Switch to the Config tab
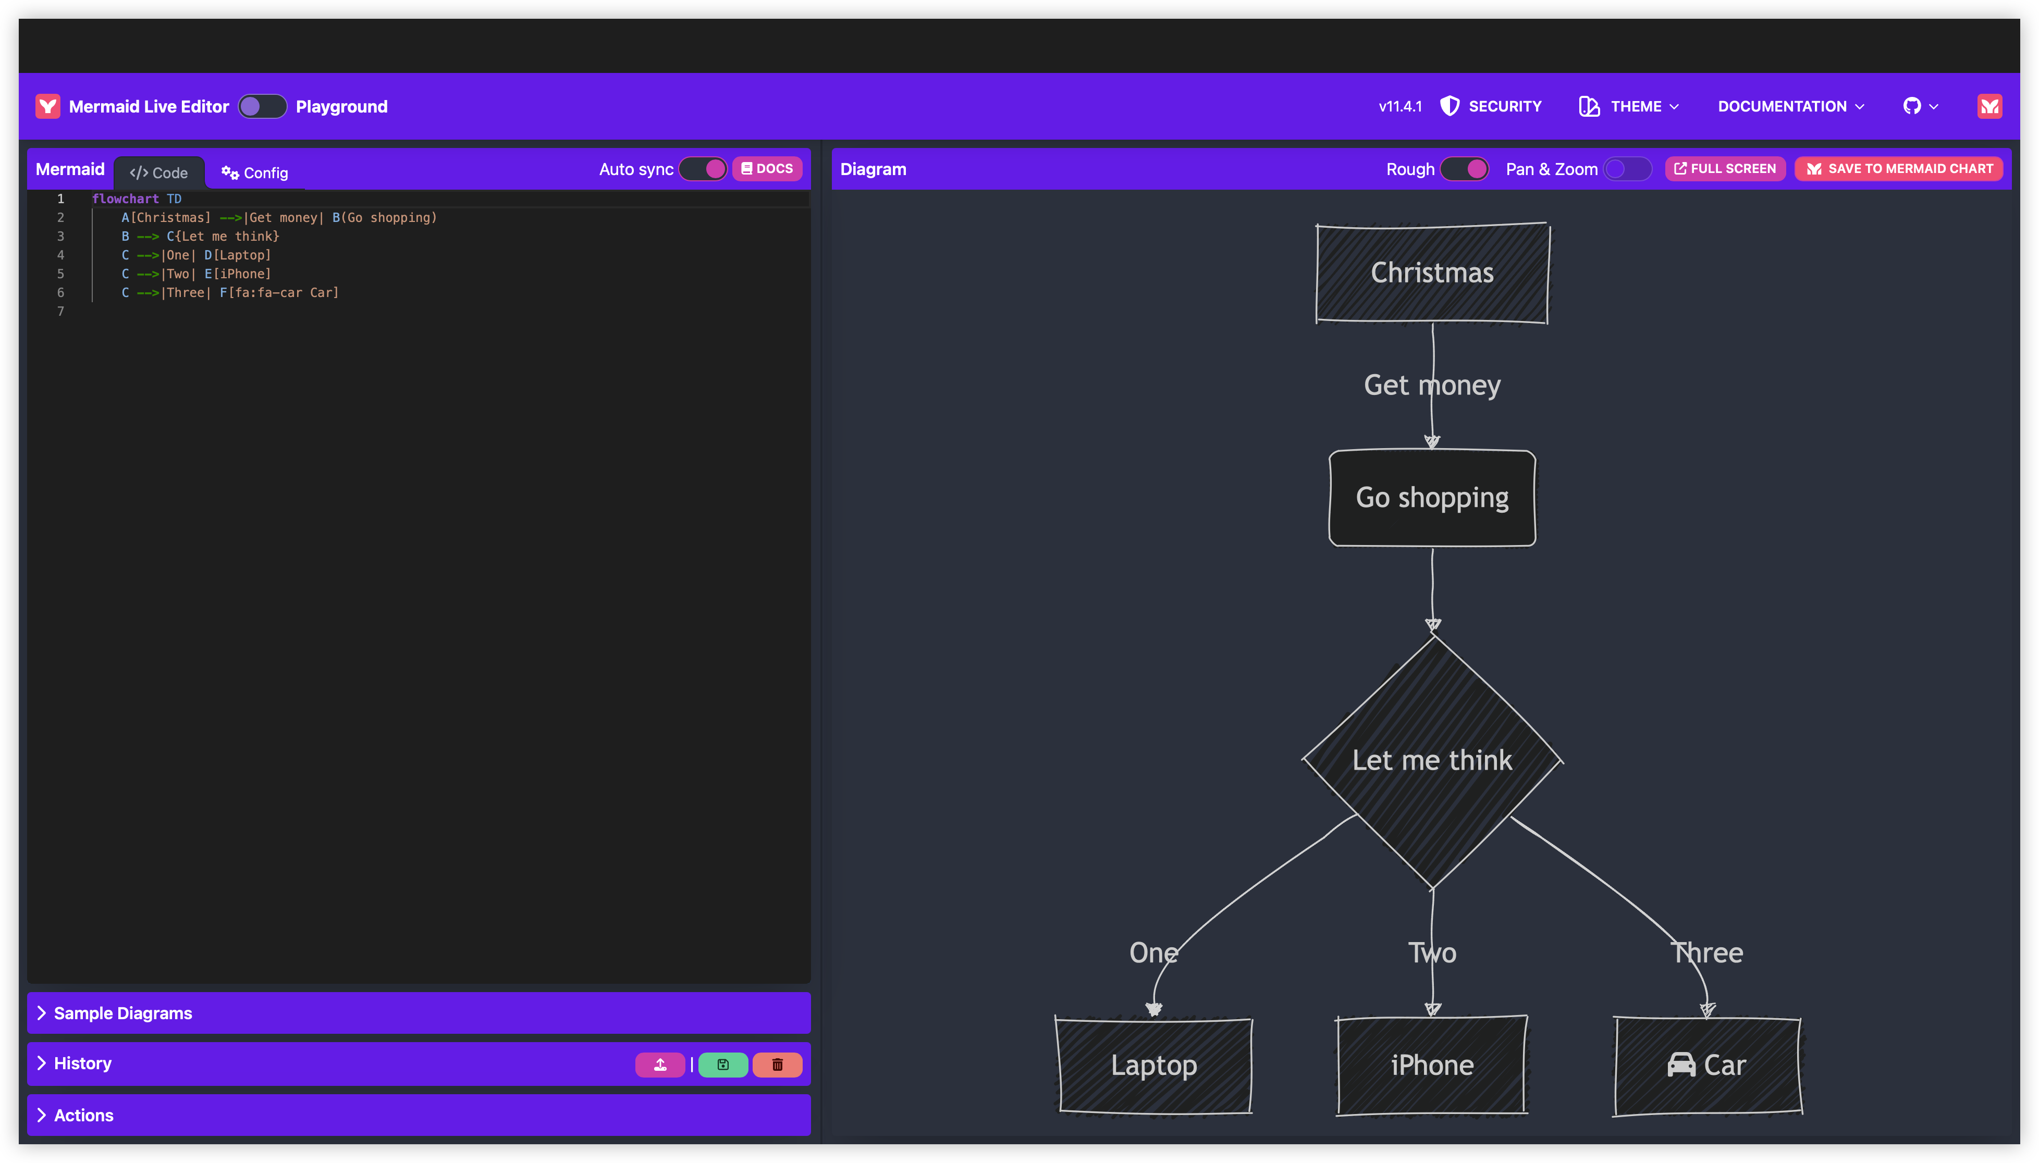The width and height of the screenshot is (2039, 1163). (x=255, y=172)
